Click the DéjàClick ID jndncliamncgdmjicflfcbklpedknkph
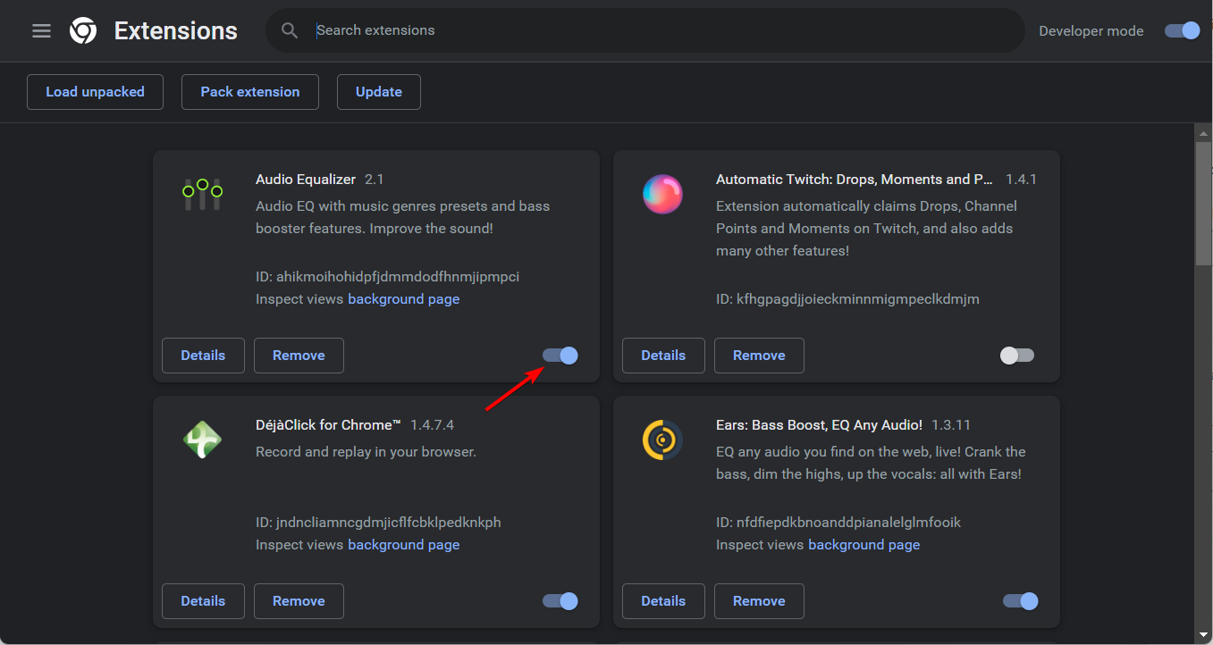The width and height of the screenshot is (1213, 645). tap(378, 523)
